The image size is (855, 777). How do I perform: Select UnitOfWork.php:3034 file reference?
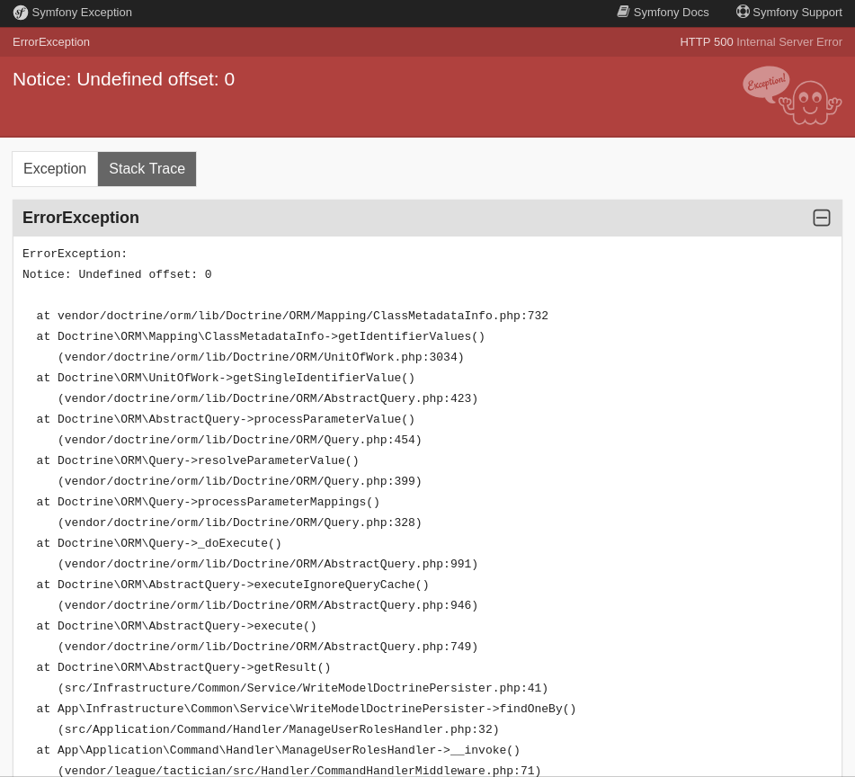click(x=261, y=357)
